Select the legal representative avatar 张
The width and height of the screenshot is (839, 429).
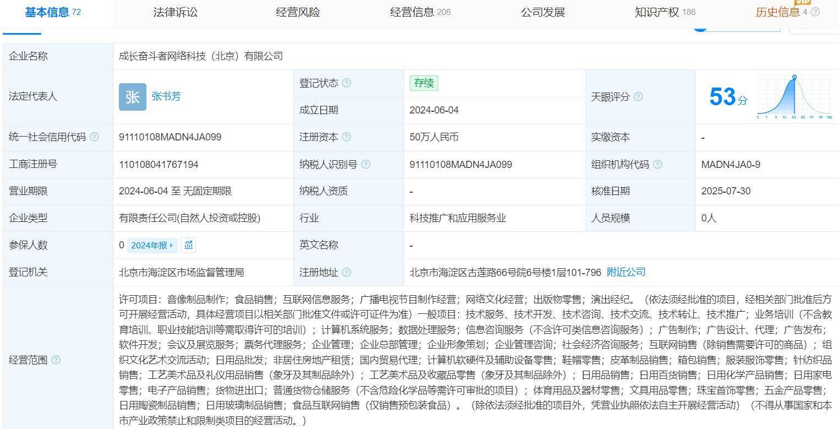click(x=132, y=96)
